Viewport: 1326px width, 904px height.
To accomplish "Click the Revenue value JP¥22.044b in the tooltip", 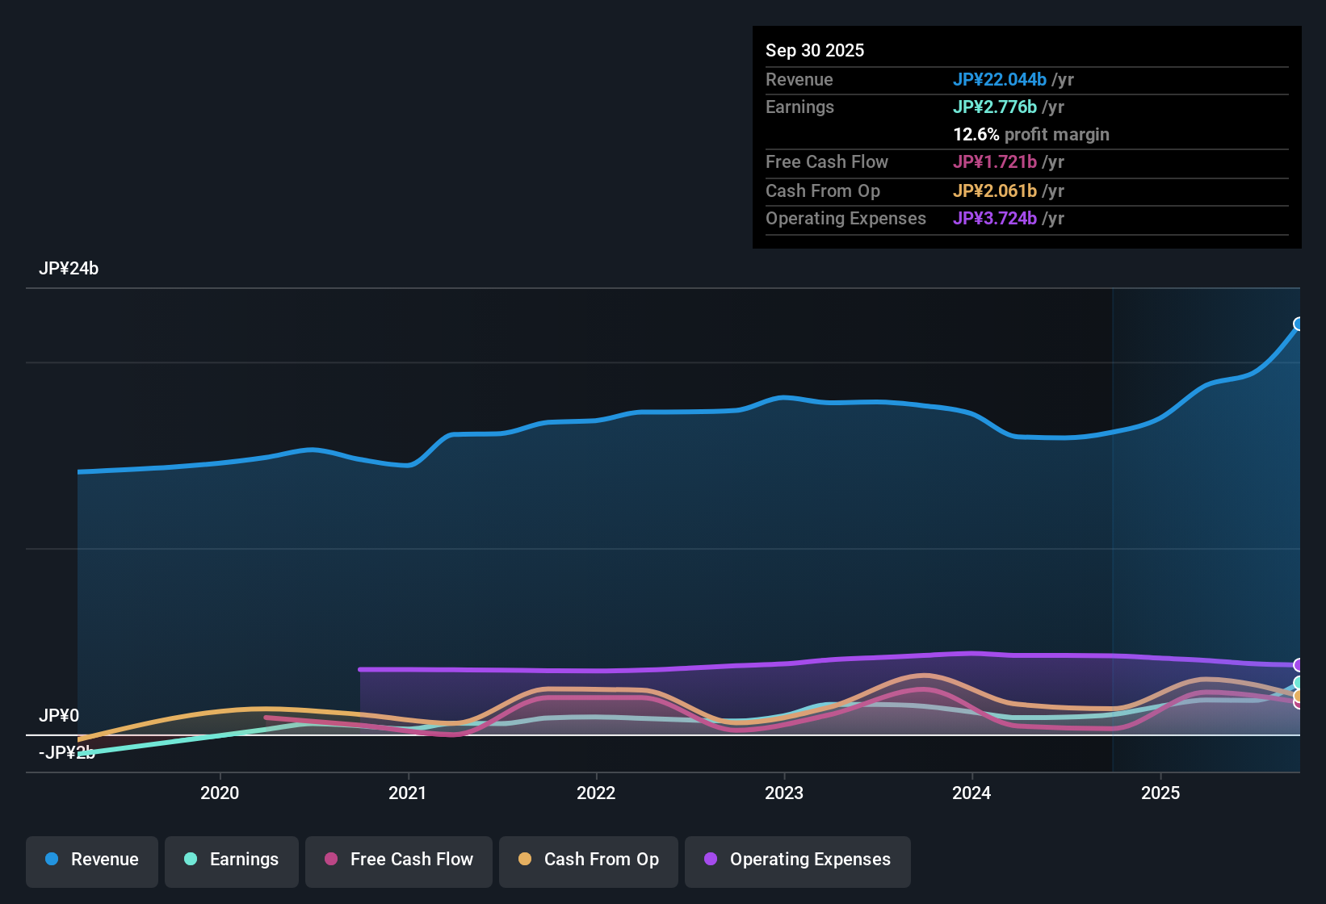I will pyautogui.click(x=1000, y=79).
